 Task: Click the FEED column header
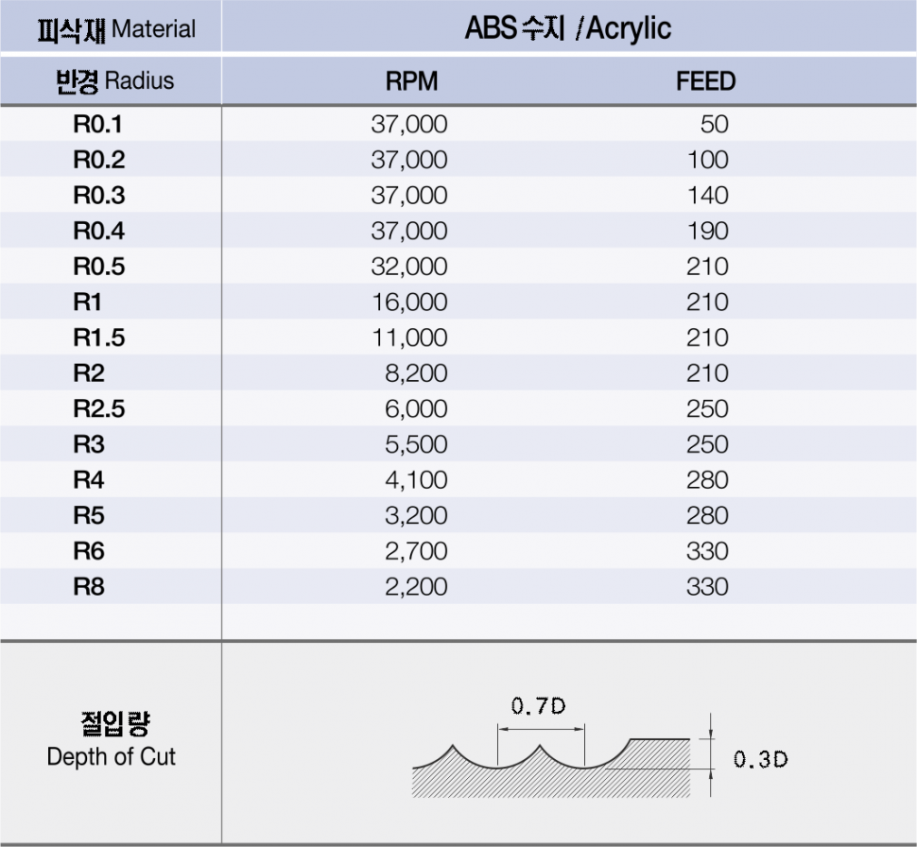click(x=705, y=81)
